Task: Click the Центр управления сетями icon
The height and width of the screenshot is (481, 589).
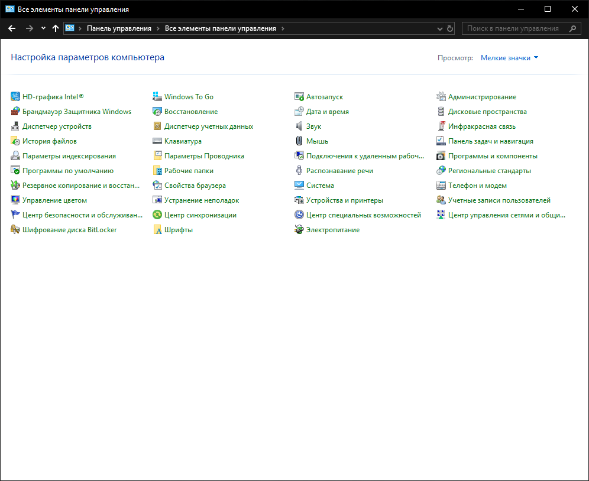Action: [441, 214]
